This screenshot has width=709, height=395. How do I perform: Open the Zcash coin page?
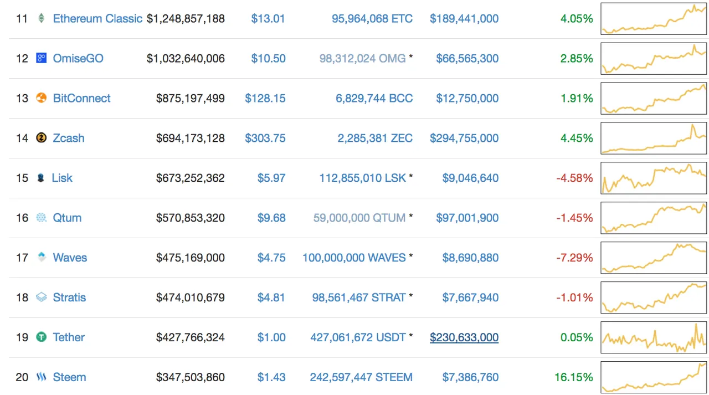(69, 138)
